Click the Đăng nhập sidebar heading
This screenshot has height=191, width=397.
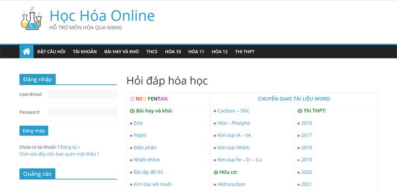click(x=38, y=79)
